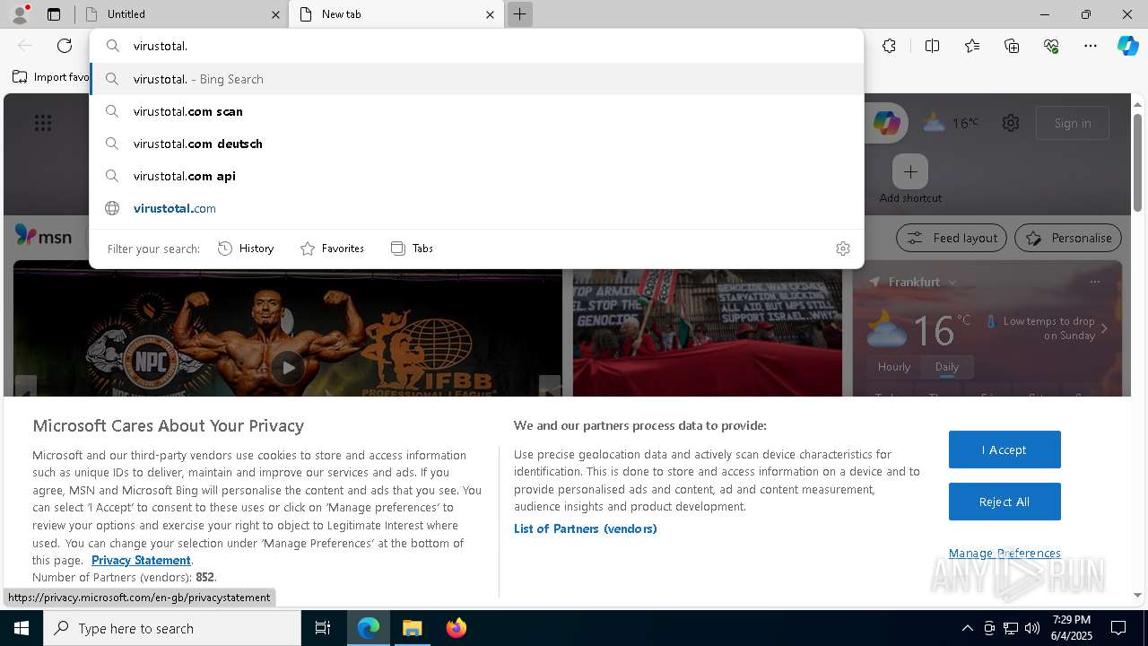
Task: Open Settings and more ellipsis menu
Action: pyautogui.click(x=1091, y=46)
